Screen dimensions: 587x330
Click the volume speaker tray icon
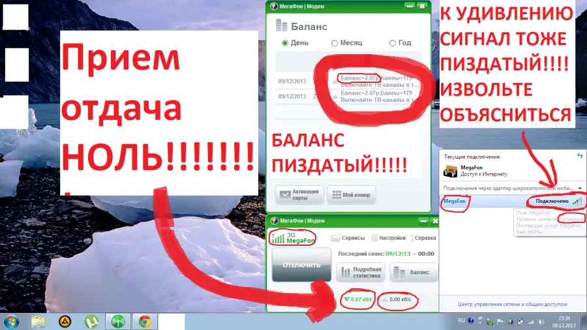point(541,322)
